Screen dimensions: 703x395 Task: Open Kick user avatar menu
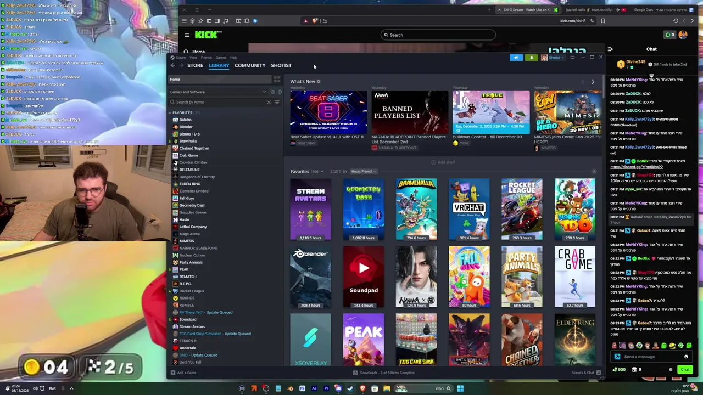pyautogui.click(x=683, y=35)
